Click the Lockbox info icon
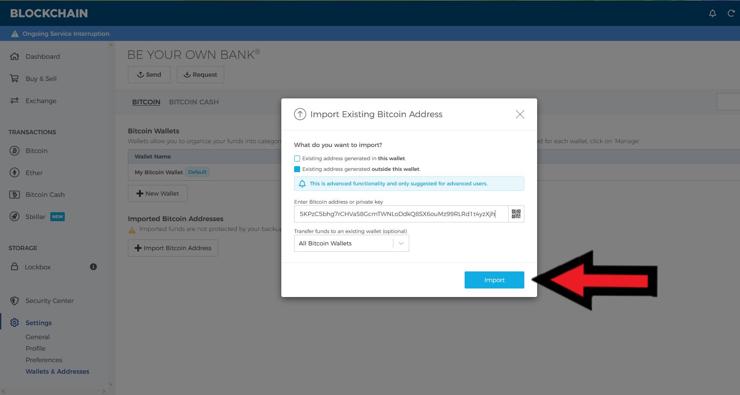 (x=93, y=267)
